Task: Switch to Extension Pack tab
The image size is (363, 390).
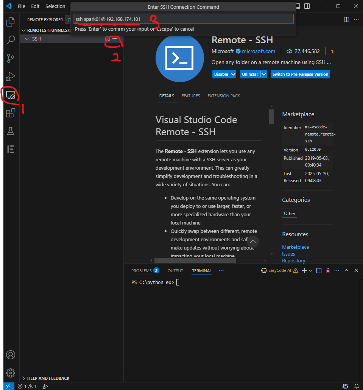Action: [224, 96]
